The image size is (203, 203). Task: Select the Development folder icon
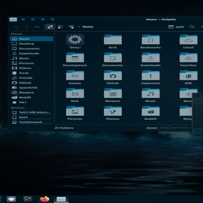[75, 57]
